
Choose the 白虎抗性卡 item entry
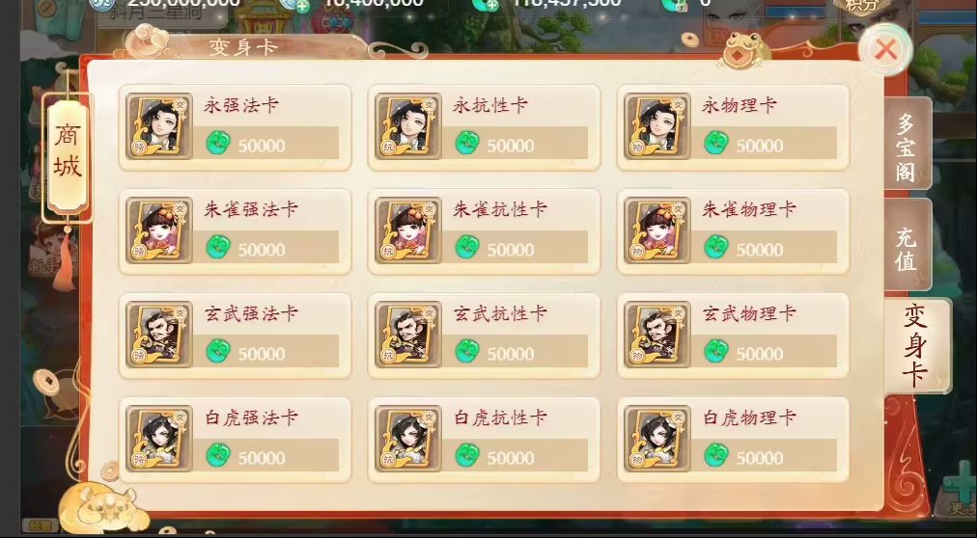484,440
